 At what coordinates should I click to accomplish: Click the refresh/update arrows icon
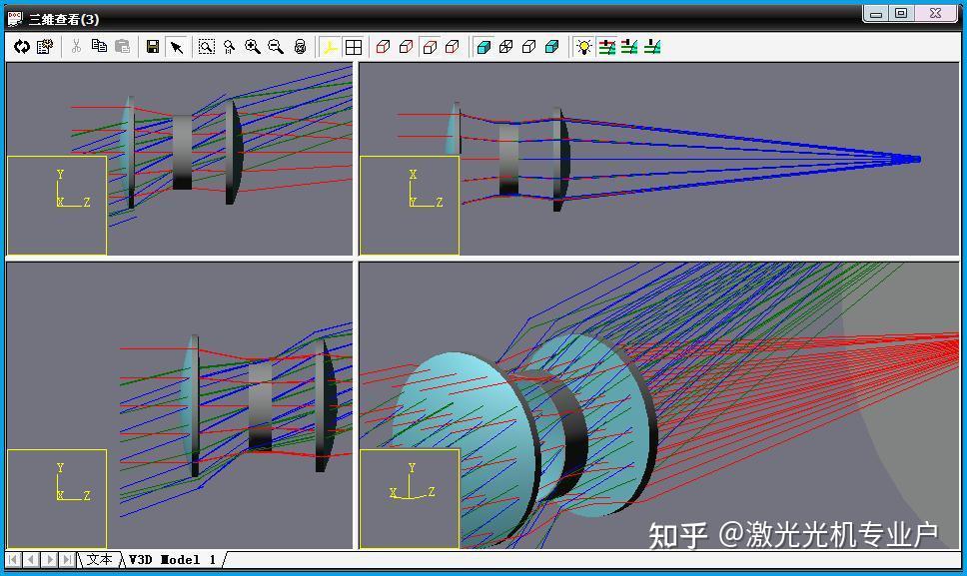[x=22, y=46]
